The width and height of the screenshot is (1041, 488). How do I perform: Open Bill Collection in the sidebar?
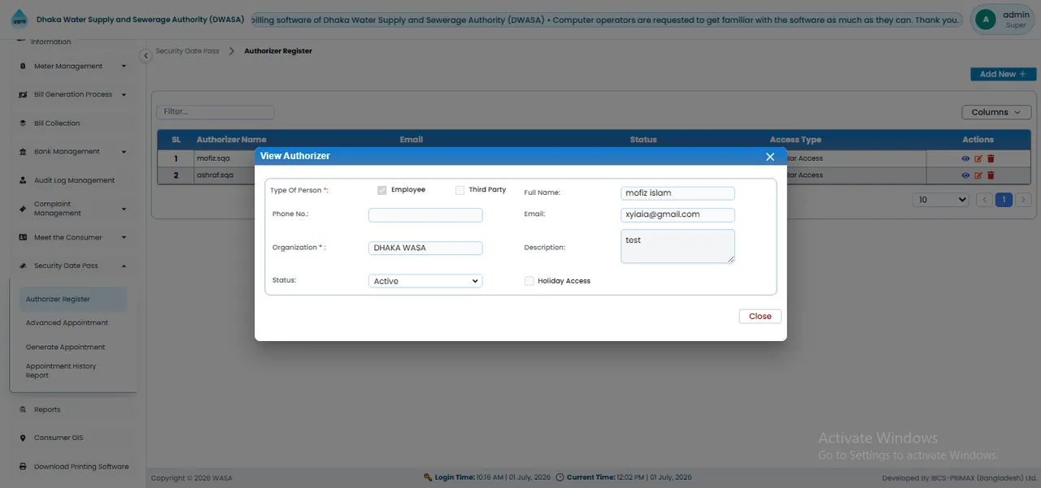pyautogui.click(x=57, y=123)
